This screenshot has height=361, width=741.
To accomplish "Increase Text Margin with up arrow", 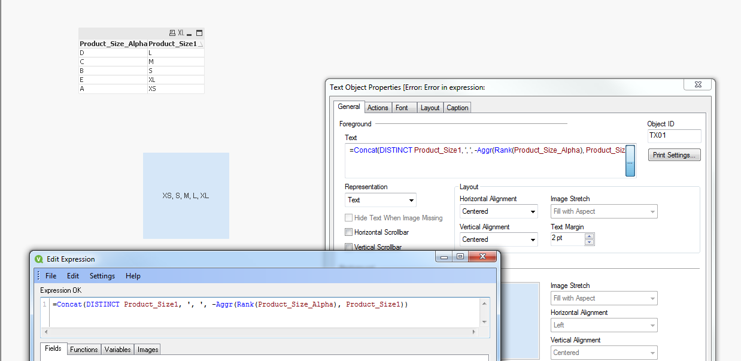I will pos(590,236).
